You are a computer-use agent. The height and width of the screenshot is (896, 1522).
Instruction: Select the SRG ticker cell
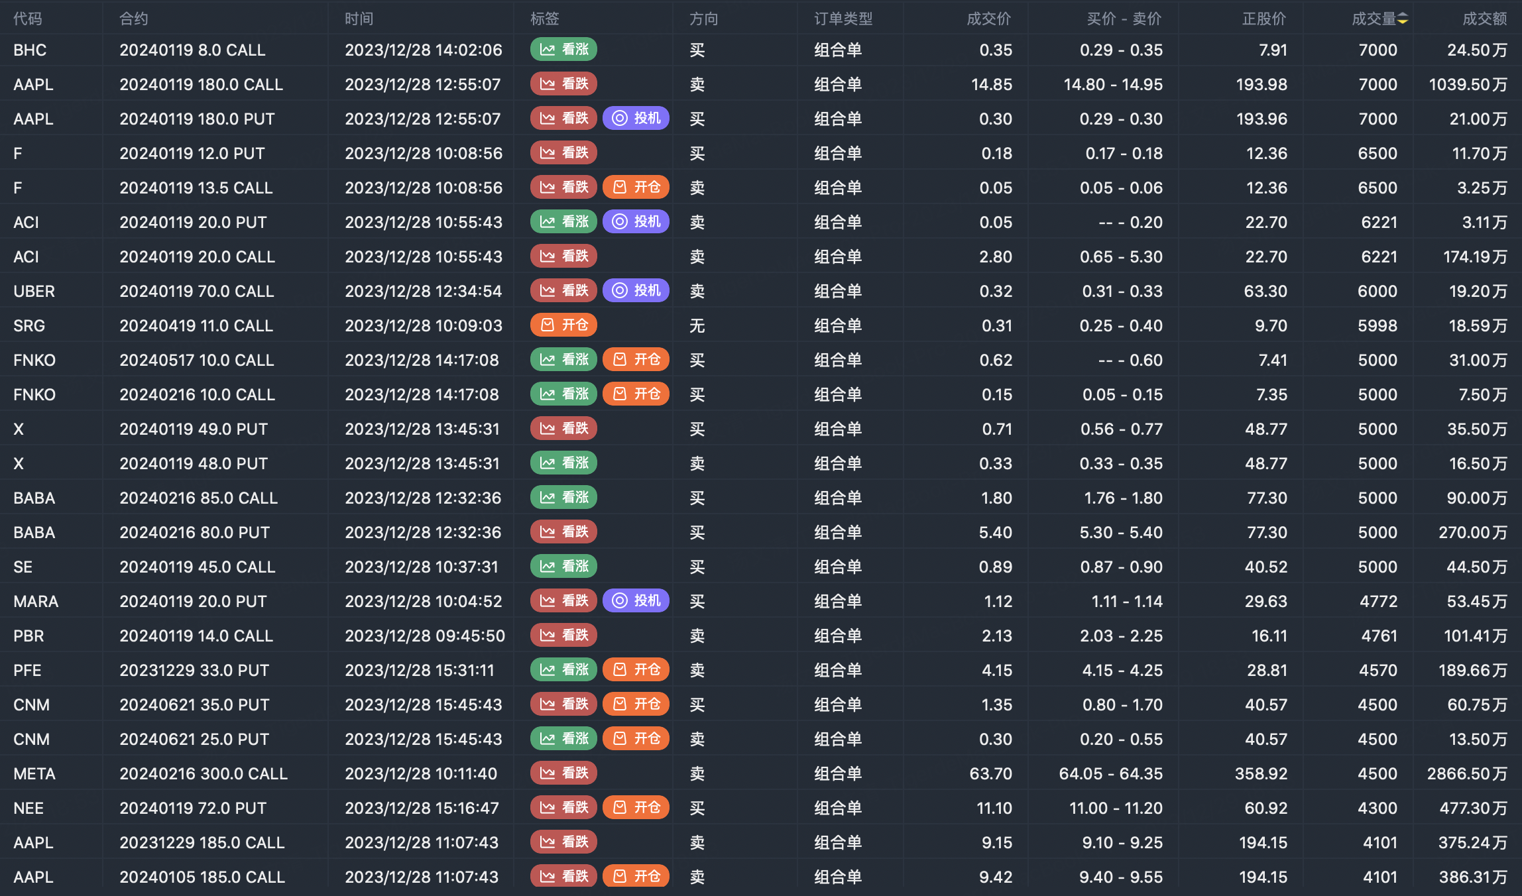coord(29,325)
